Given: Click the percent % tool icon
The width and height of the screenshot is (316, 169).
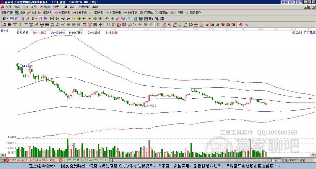Looking at the screenshot, I should pos(169,25).
